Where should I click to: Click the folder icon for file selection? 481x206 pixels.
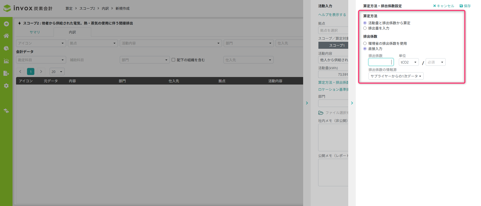pos(321,113)
